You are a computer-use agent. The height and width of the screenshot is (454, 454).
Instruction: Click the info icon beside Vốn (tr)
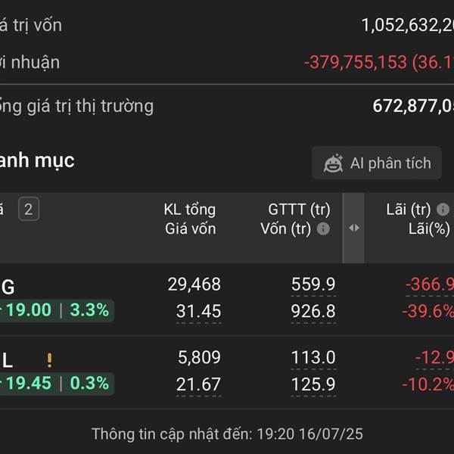323,229
